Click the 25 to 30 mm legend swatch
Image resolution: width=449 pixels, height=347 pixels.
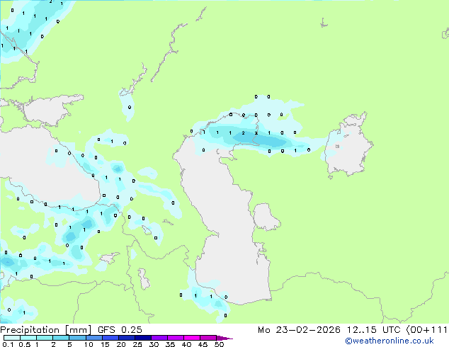pyautogui.click(x=142, y=338)
